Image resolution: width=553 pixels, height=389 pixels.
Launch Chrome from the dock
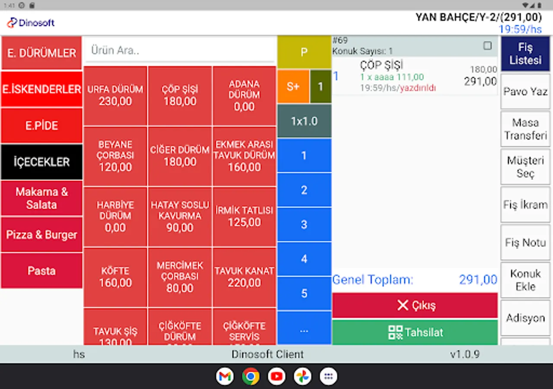click(251, 376)
